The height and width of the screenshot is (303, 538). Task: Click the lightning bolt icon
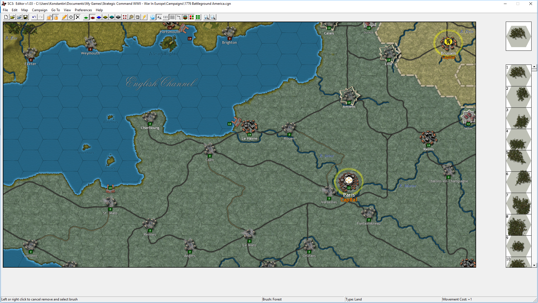[x=144, y=17]
